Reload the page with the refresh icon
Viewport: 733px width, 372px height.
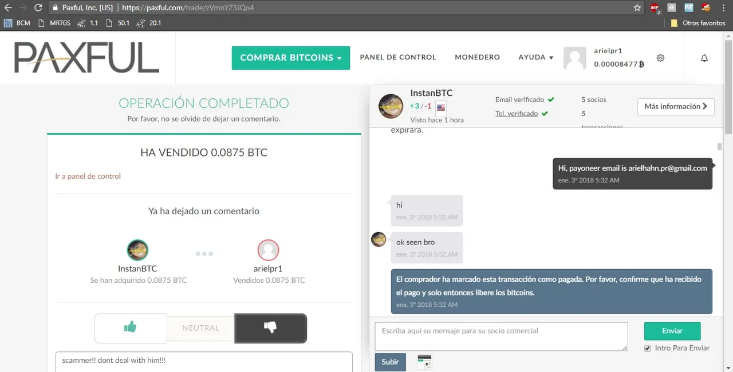tap(38, 8)
